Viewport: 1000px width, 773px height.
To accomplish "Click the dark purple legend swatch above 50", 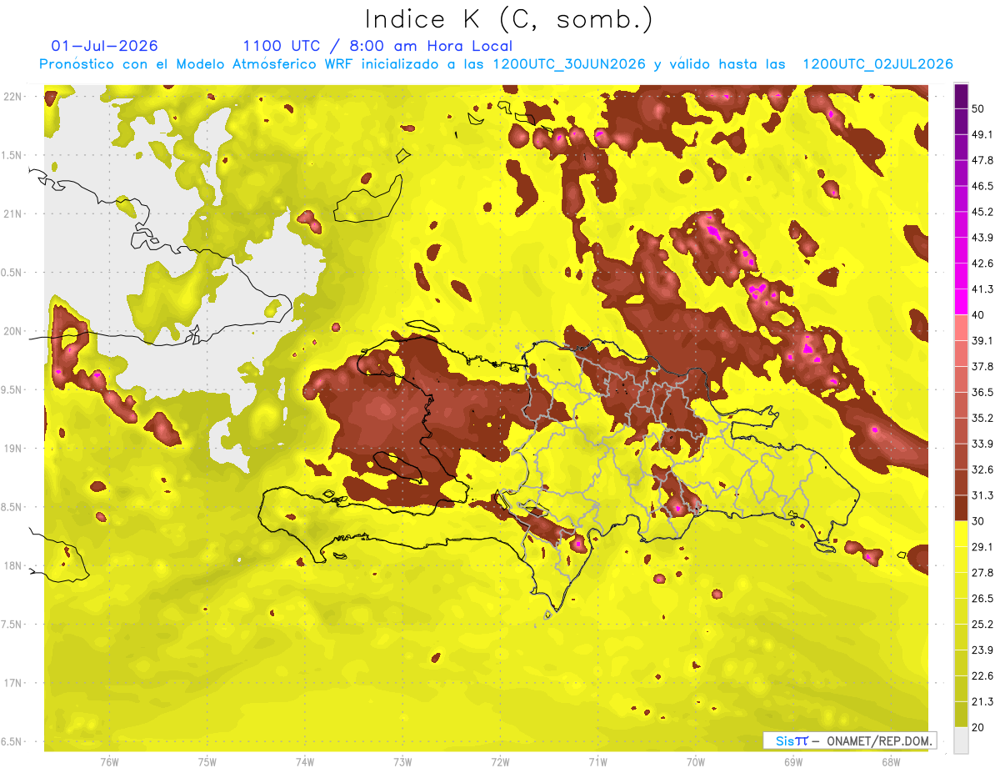I will 961,96.
